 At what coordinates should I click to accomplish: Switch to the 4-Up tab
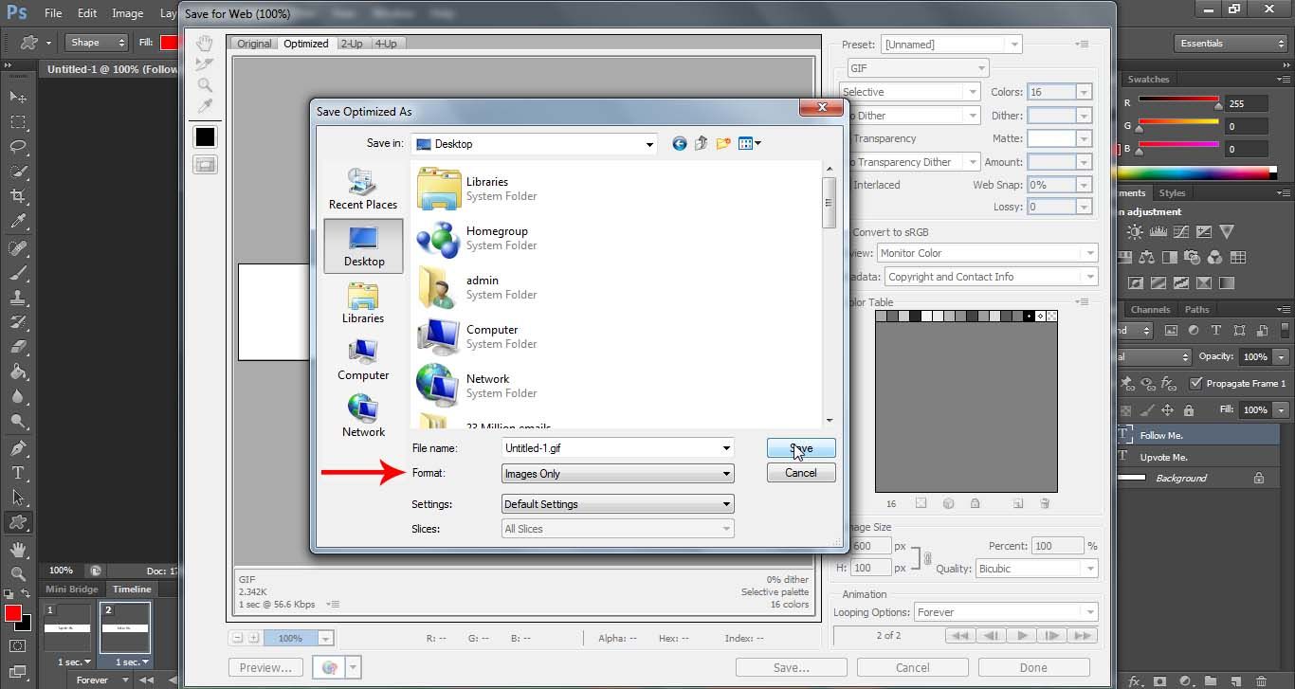point(385,44)
